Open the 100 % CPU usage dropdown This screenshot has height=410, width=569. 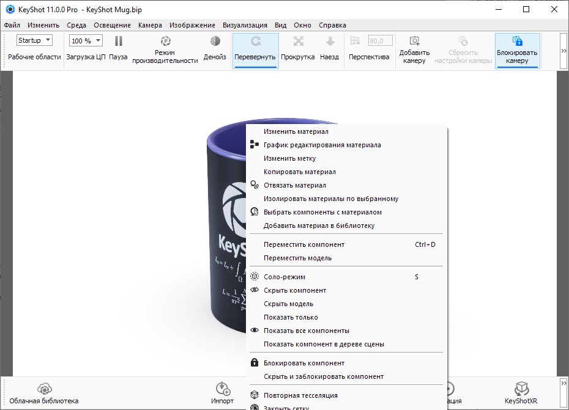point(85,41)
